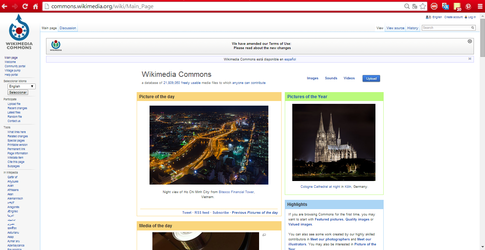This screenshot has height=250, width=485.
Task: Dismiss the Terms of Use banner
Action: (x=470, y=41)
